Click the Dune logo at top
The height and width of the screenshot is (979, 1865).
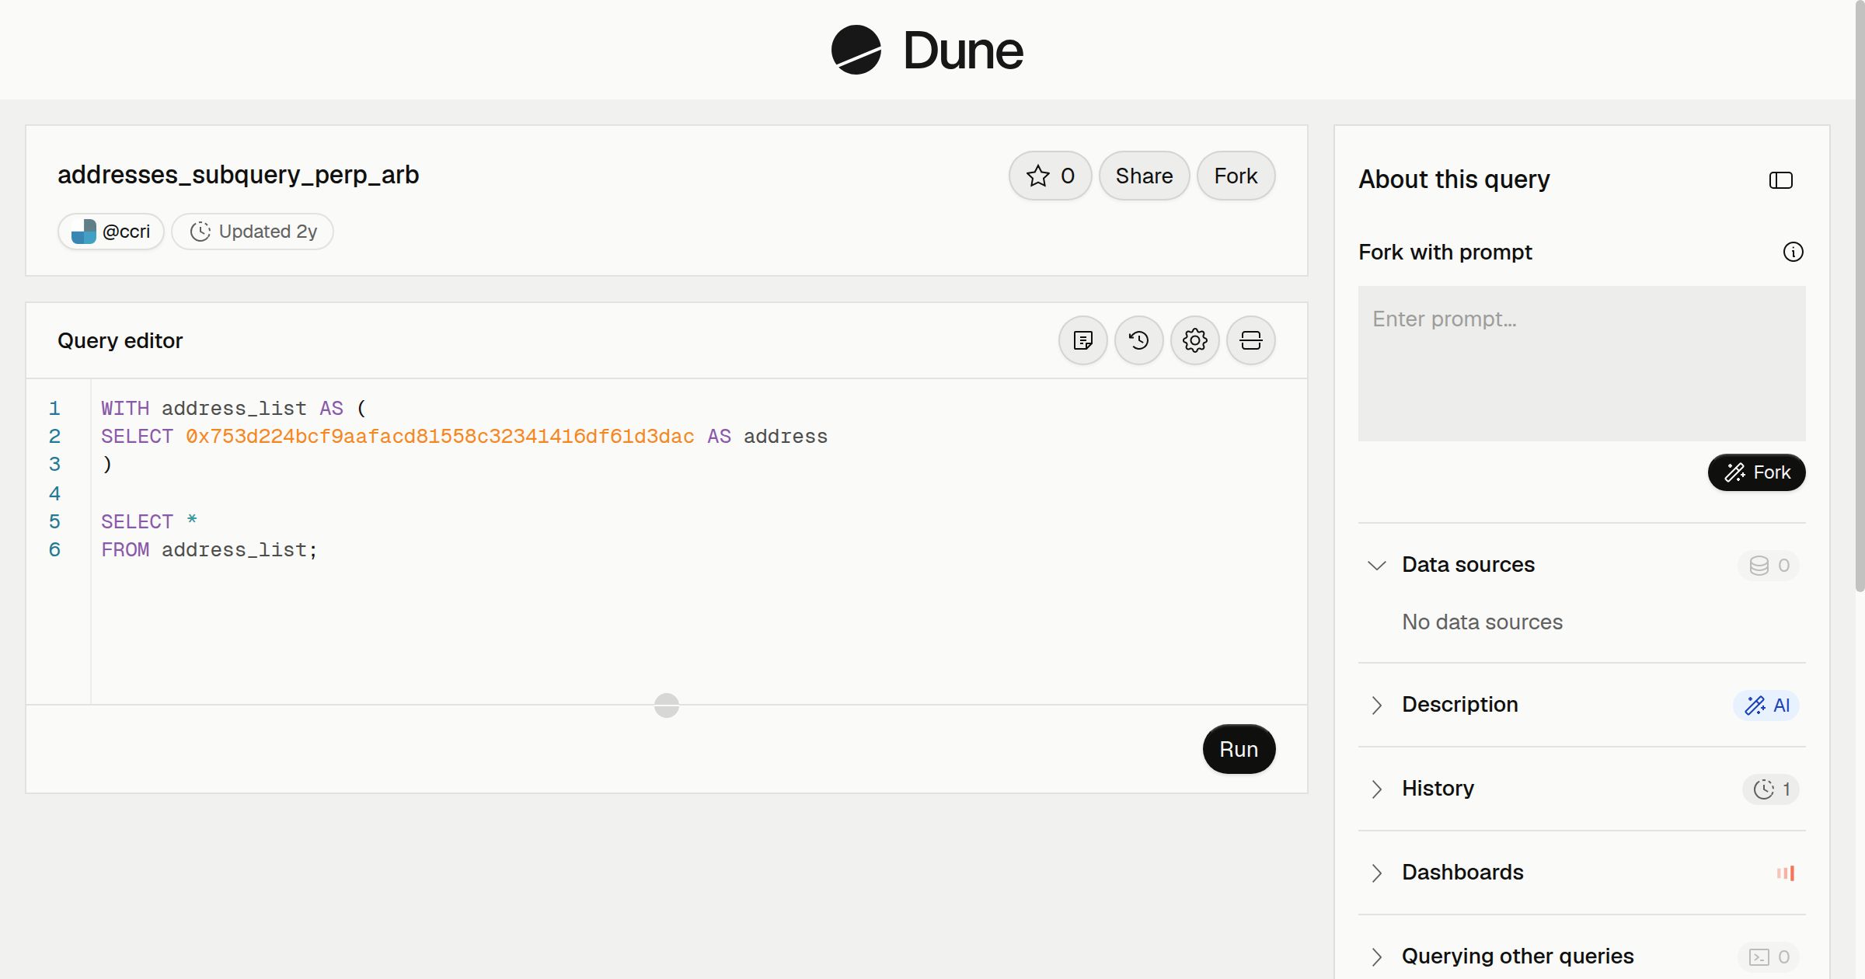tap(927, 50)
